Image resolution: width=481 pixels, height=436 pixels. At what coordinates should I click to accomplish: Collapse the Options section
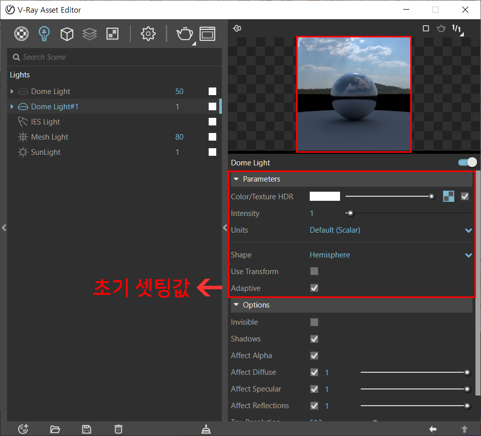(x=236, y=304)
